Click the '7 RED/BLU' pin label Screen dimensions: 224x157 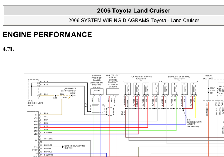click(x=46, y=133)
